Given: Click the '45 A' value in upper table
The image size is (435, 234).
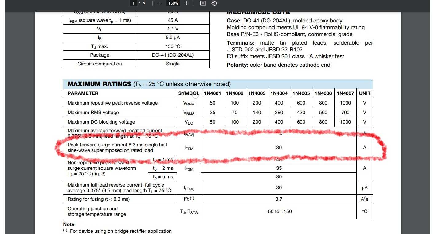Looking at the screenshot, I should pyautogui.click(x=173, y=20).
